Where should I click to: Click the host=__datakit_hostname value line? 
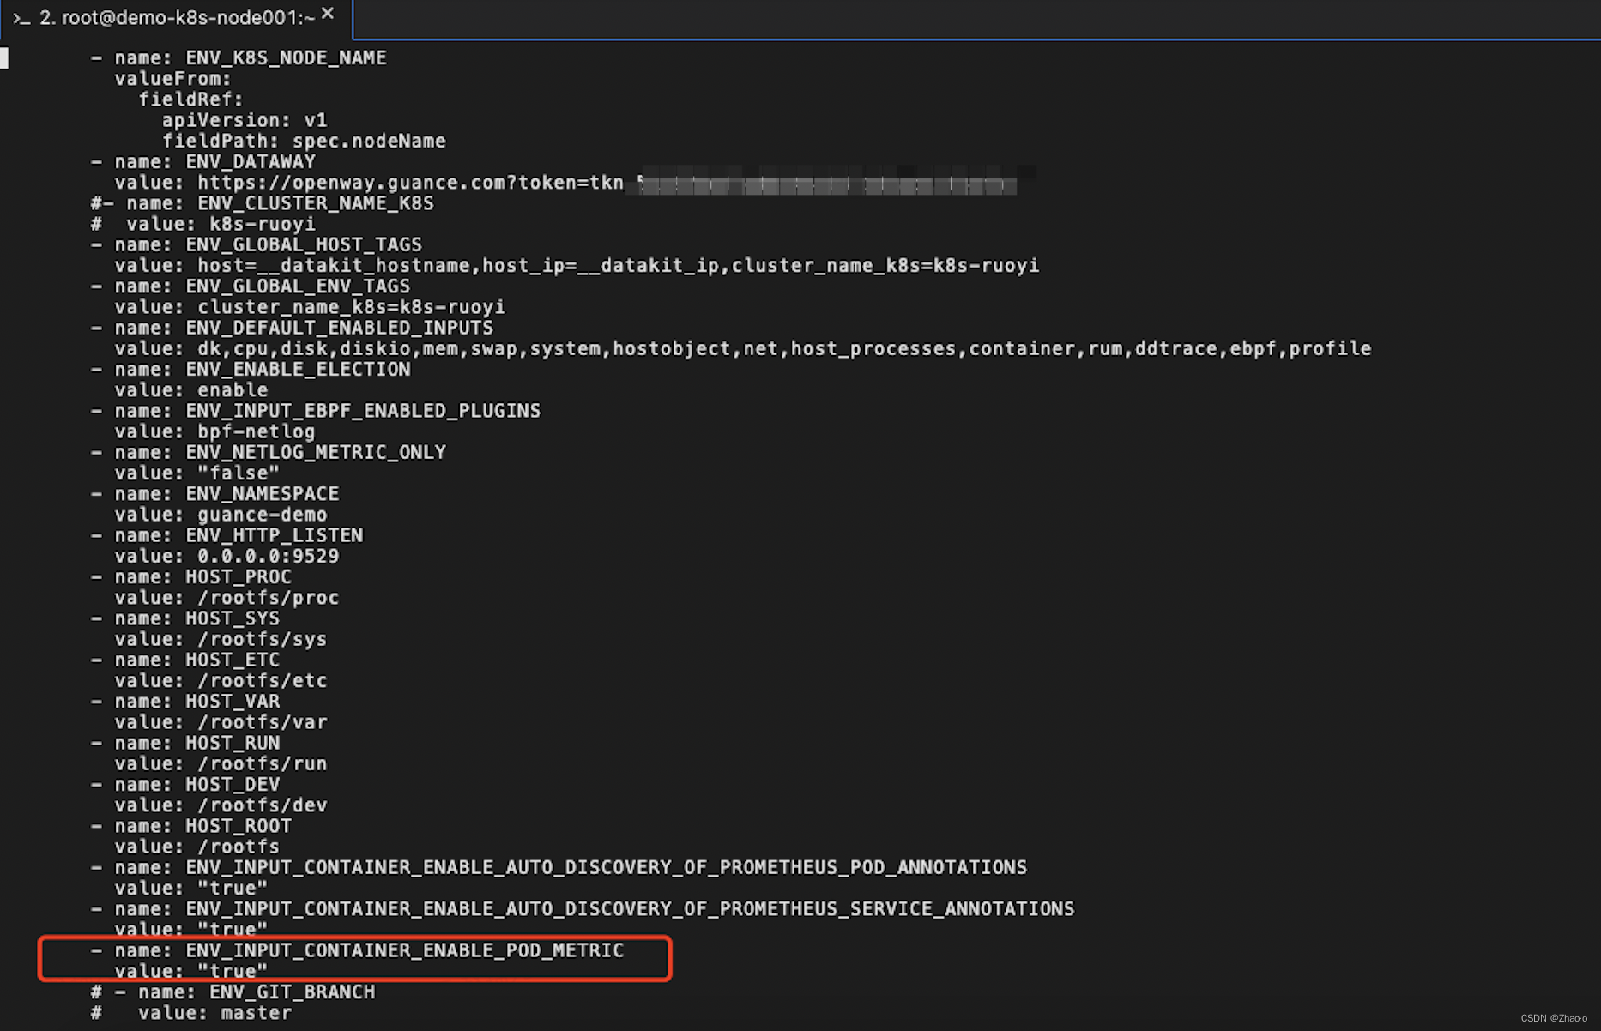click(577, 265)
